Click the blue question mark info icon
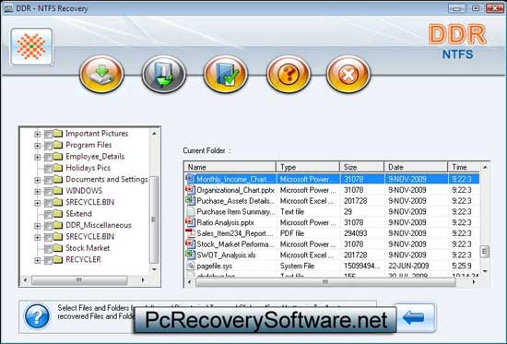 tap(37, 316)
